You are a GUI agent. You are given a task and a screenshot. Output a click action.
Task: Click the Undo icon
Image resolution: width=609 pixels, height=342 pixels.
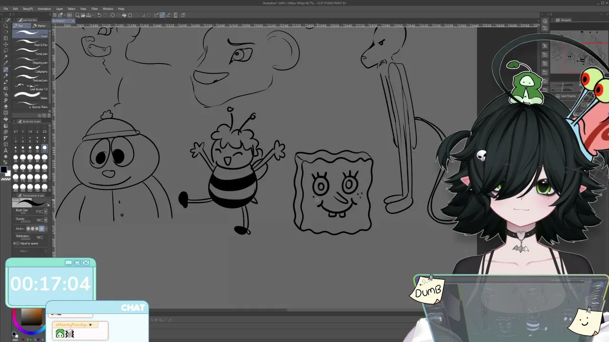[99, 15]
